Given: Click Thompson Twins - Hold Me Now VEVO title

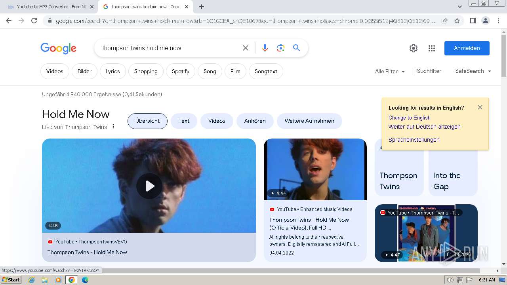Looking at the screenshot, I should click(87, 252).
